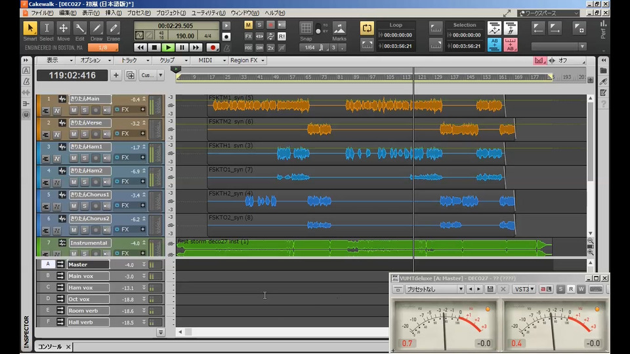Stop playback with the Stop button

(154, 47)
